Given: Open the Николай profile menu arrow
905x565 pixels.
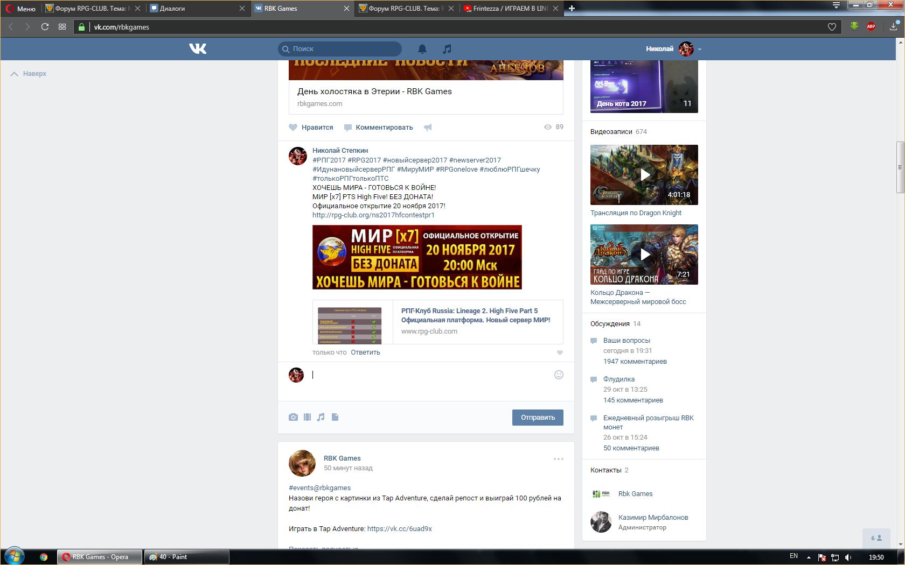Looking at the screenshot, I should point(700,49).
